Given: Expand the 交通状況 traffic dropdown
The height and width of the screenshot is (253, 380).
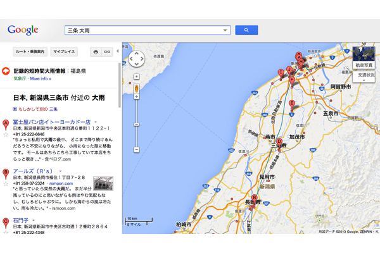Looking at the screenshot, I should (x=364, y=77).
